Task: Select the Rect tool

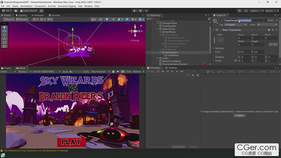Action: tap(4, 42)
